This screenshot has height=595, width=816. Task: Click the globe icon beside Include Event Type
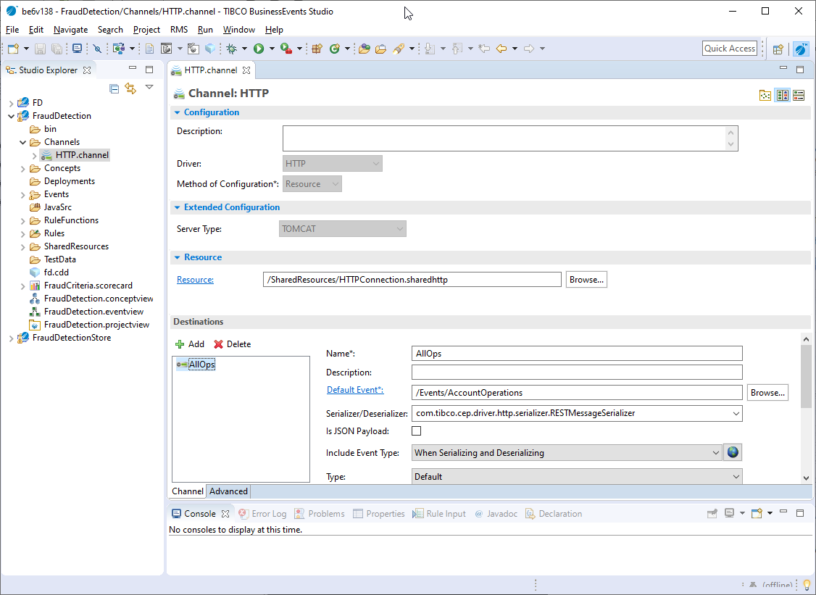pyautogui.click(x=733, y=452)
